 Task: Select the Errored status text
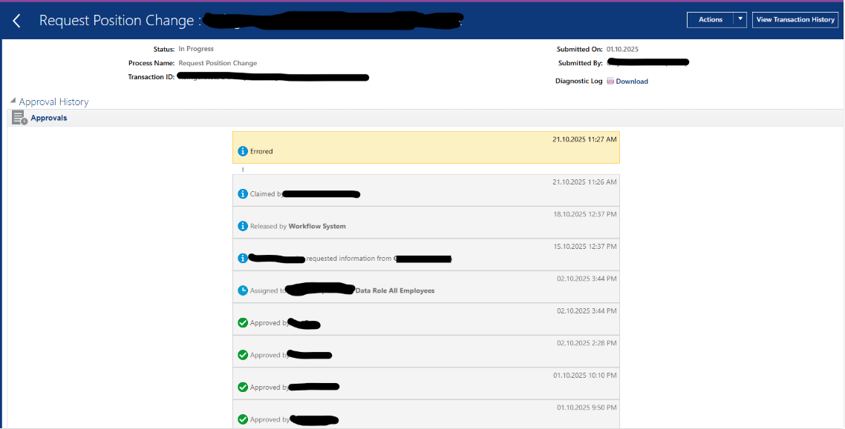[261, 152]
